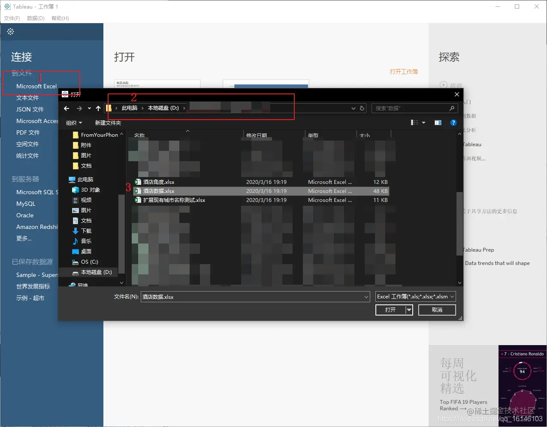Select OS (C:) drive
This screenshot has width=547, height=427.
pos(85,262)
